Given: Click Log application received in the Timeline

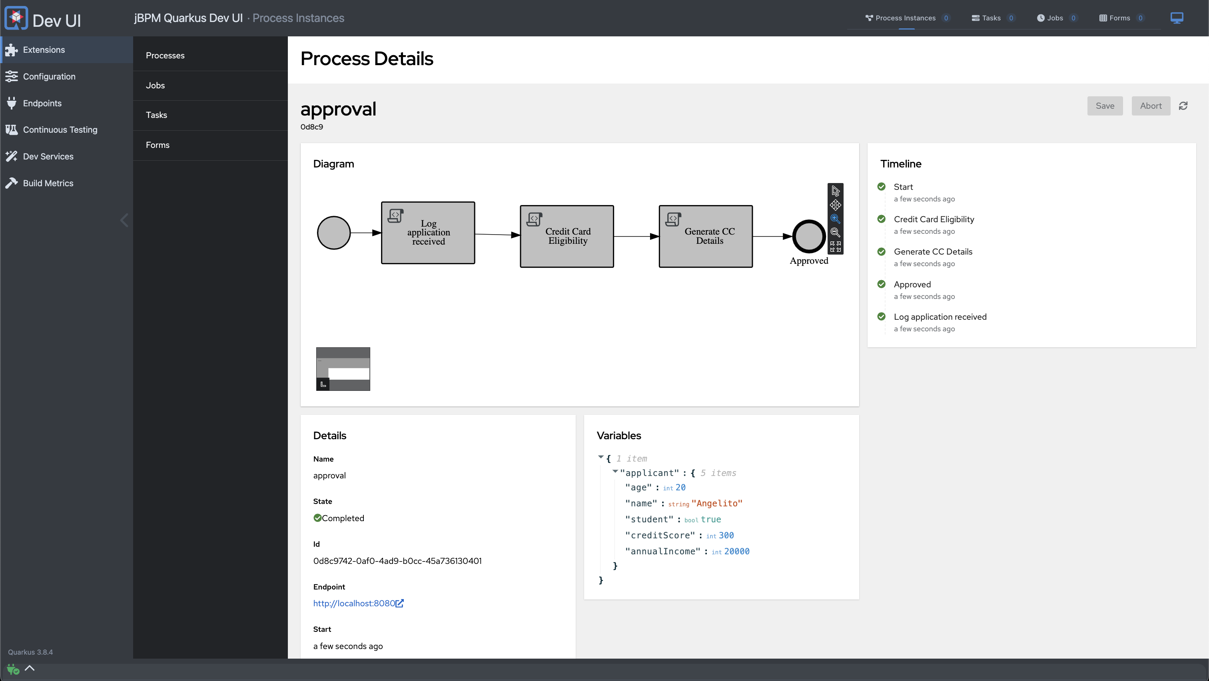Looking at the screenshot, I should 940,317.
